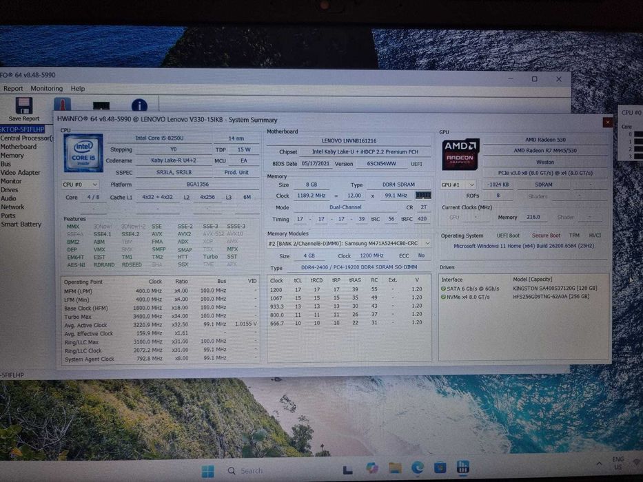The image size is (643, 482).
Task: Click the 1200 clock memory timing row
Action: (x=349, y=289)
